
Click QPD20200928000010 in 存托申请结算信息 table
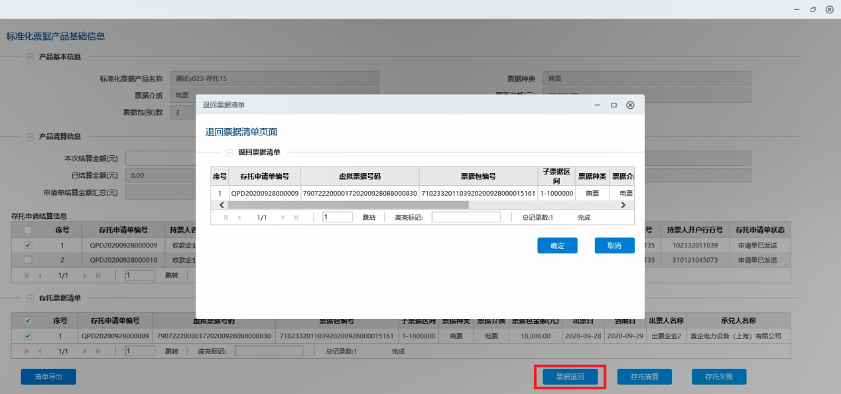[x=123, y=260]
